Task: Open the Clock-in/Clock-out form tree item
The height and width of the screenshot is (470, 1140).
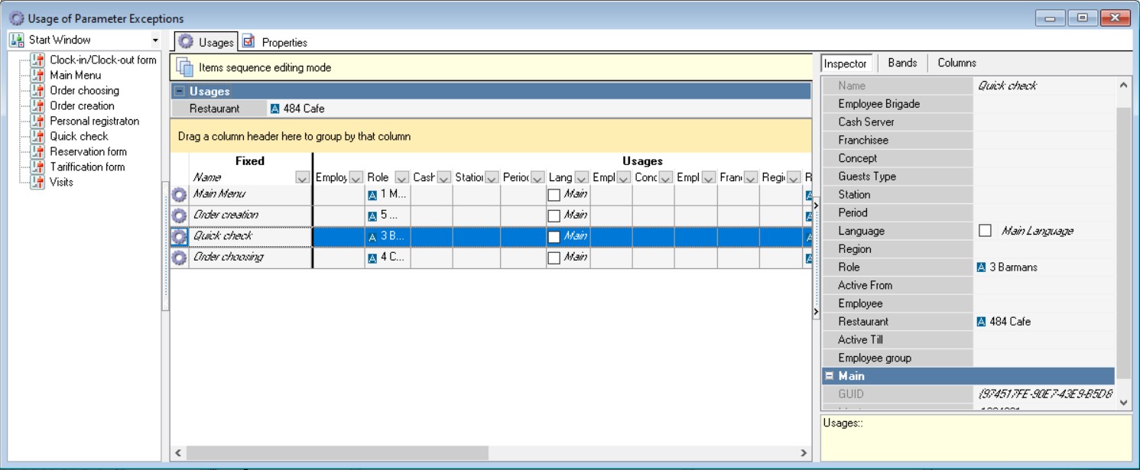Action: (102, 60)
